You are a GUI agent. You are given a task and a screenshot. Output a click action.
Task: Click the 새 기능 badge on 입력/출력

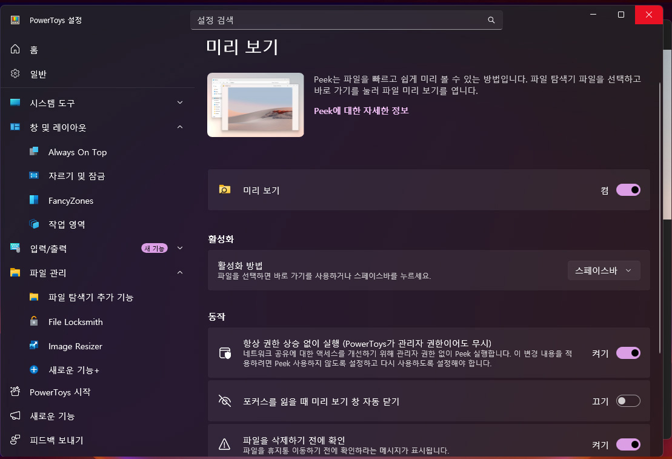155,249
